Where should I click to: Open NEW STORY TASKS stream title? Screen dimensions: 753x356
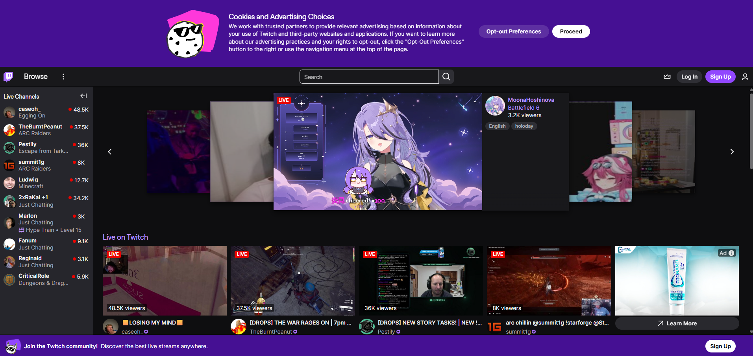[430, 323]
